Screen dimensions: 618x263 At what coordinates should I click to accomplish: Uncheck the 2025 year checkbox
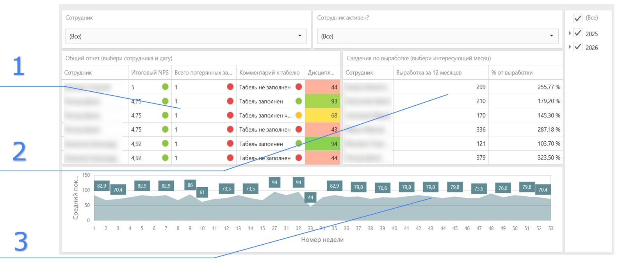pyautogui.click(x=578, y=34)
